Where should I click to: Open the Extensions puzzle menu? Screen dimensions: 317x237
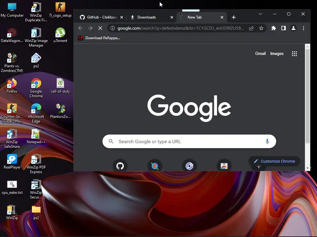click(x=274, y=28)
